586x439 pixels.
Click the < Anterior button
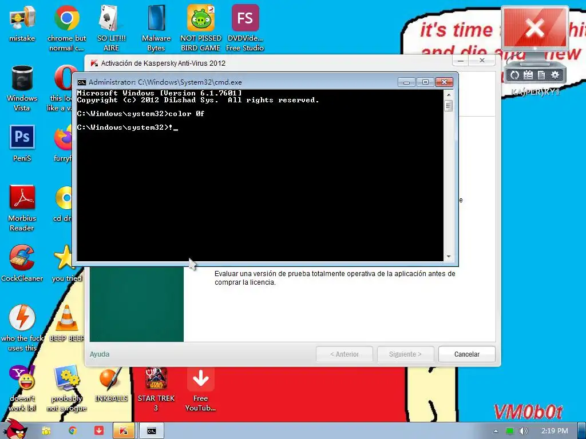click(344, 354)
